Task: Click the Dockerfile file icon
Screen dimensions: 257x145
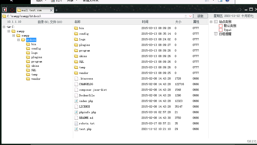Action: pos(76,95)
